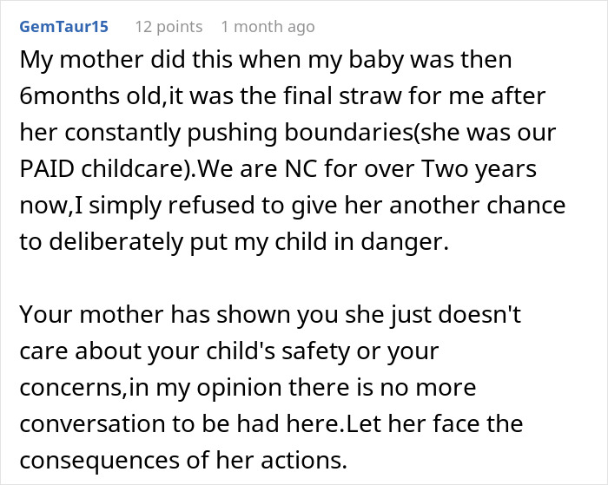Open GemTaur15 user profile link
608x485 pixels.
tap(63, 27)
